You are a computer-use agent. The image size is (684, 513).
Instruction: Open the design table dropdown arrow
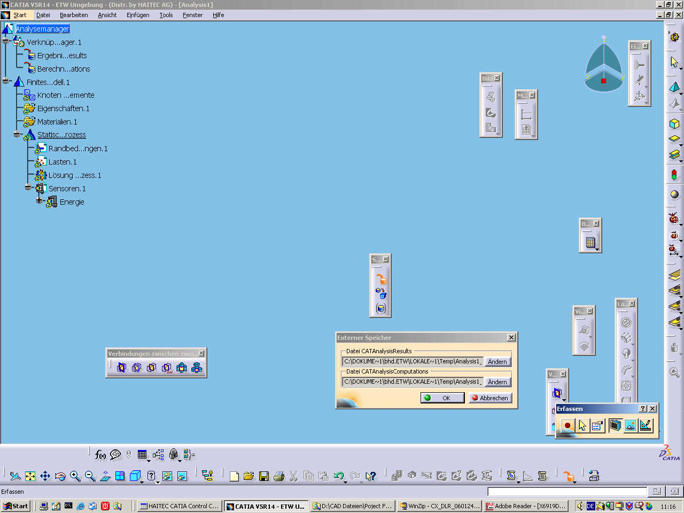148,460
